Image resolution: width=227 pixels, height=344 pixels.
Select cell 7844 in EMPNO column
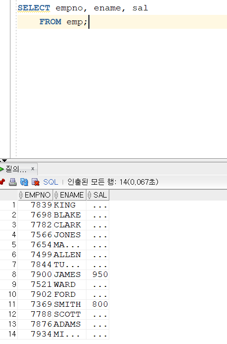point(35,265)
